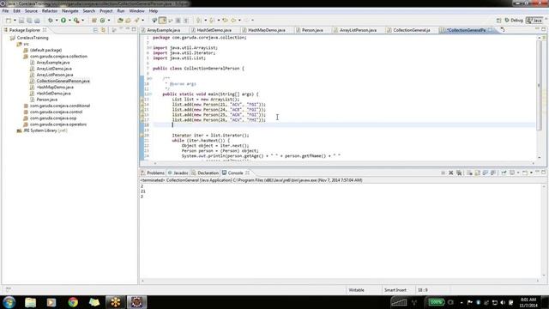Open the Back navigation history dropdown
This screenshot has width=549, height=309.
pyautogui.click(x=239, y=21)
